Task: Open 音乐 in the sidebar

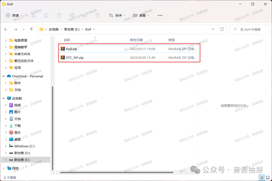Action: tap(17, 132)
